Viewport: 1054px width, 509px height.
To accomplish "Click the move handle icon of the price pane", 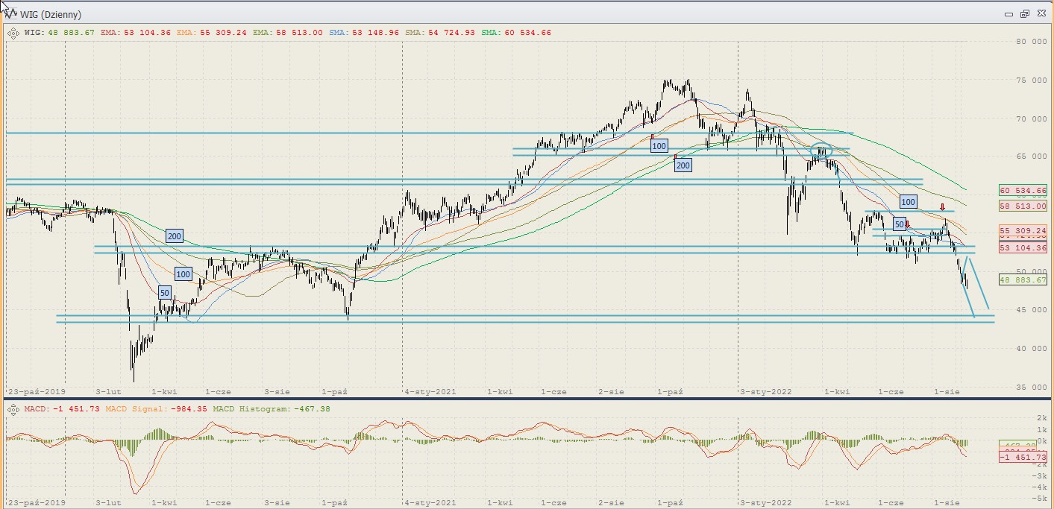I will tap(13, 33).
